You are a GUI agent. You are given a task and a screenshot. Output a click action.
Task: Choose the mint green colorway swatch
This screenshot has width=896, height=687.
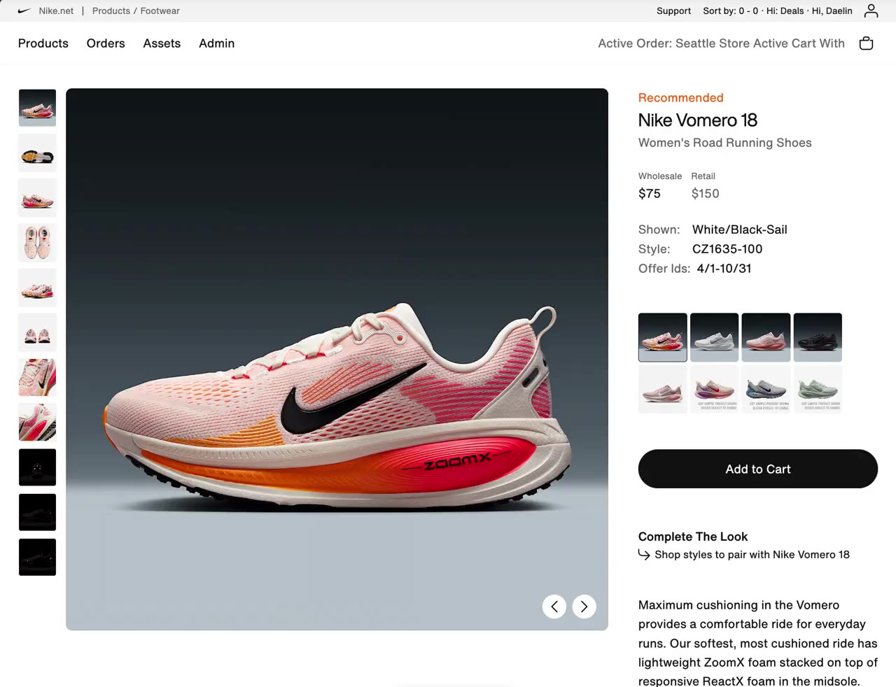coord(818,389)
